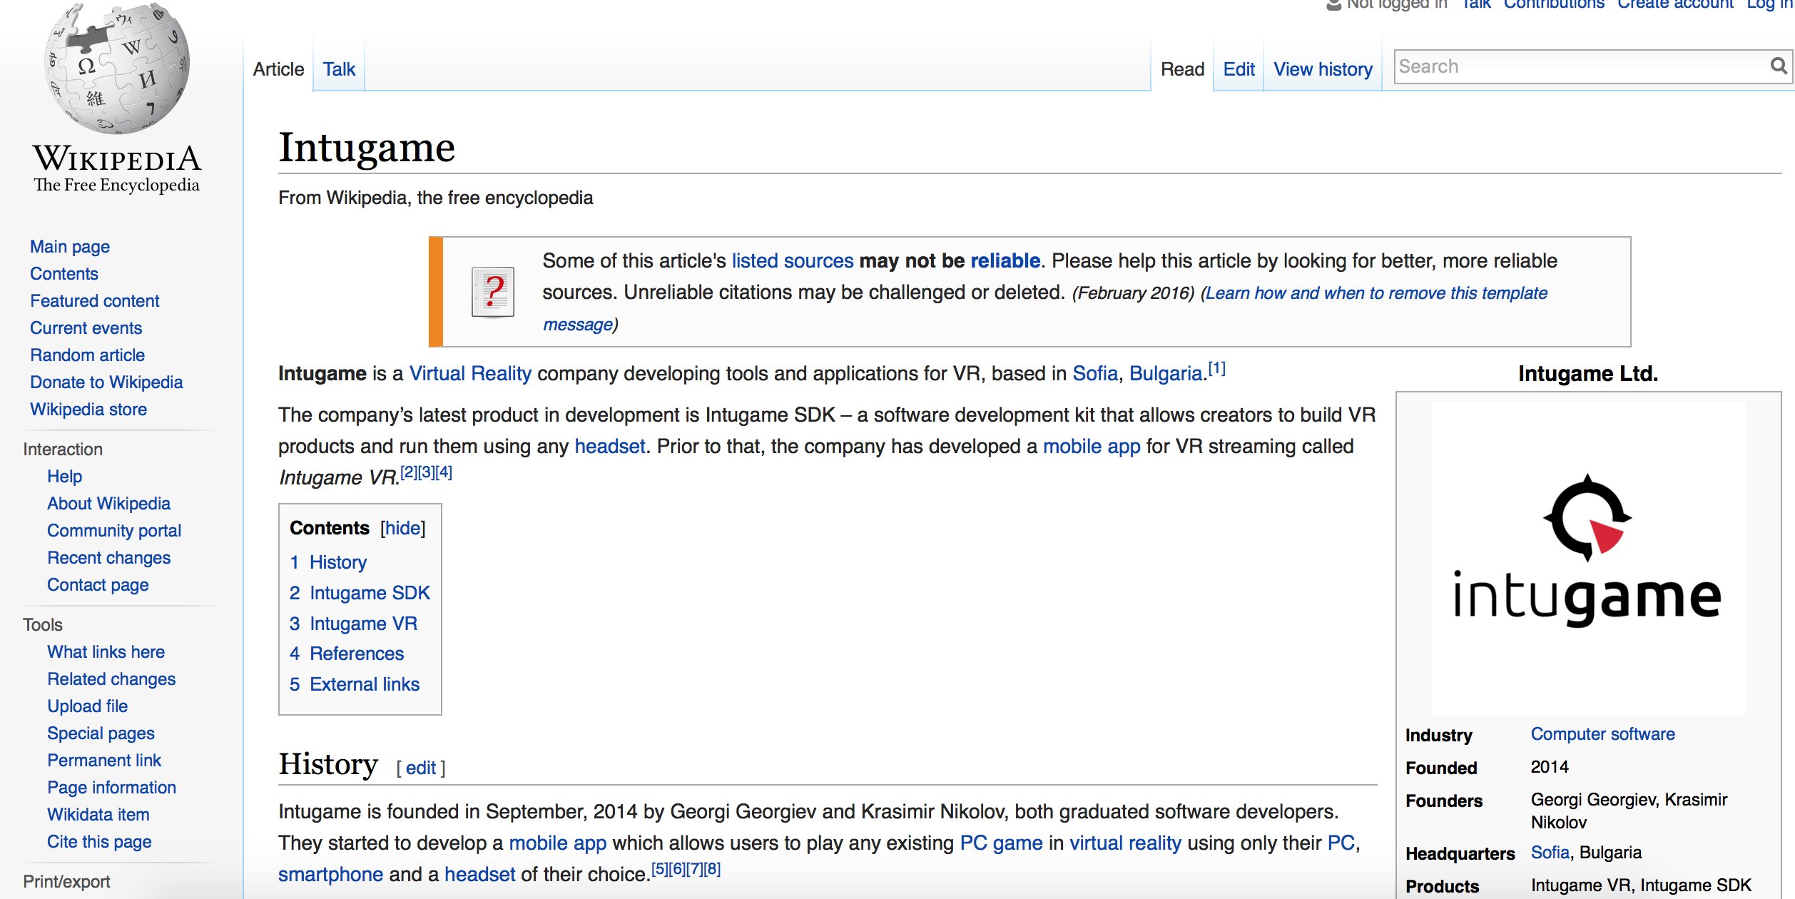Click the question mark warning icon
The width and height of the screenshot is (1795, 899).
tap(493, 292)
